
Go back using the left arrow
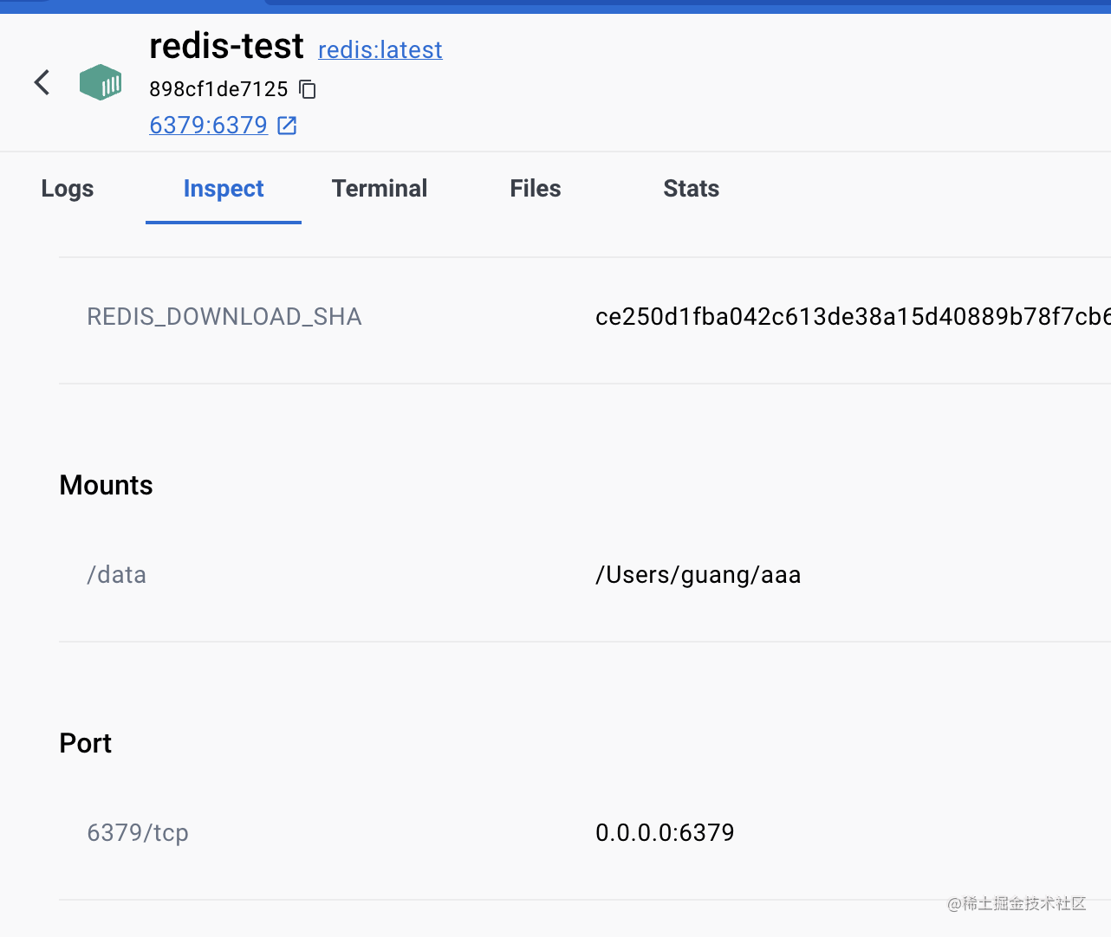pos(42,82)
